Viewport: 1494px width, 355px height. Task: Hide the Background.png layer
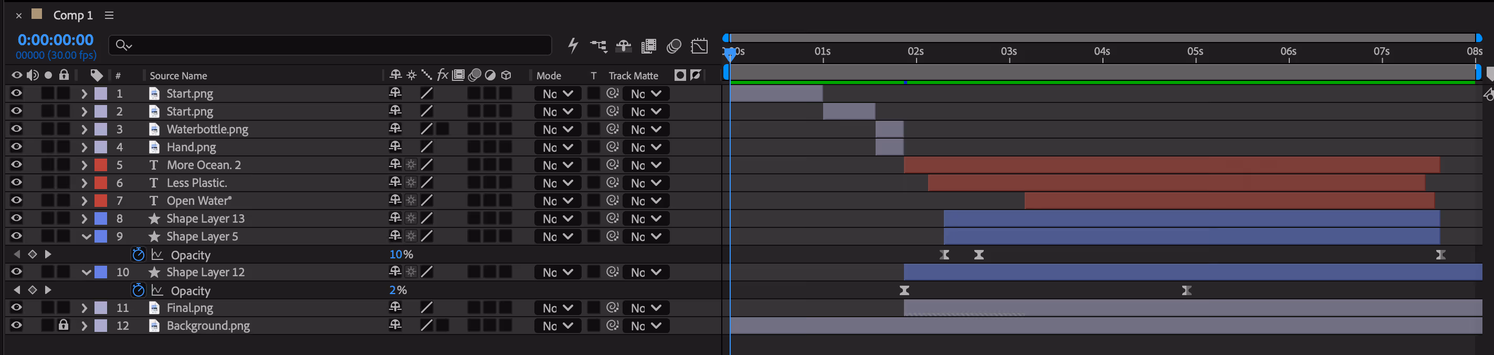coord(16,326)
